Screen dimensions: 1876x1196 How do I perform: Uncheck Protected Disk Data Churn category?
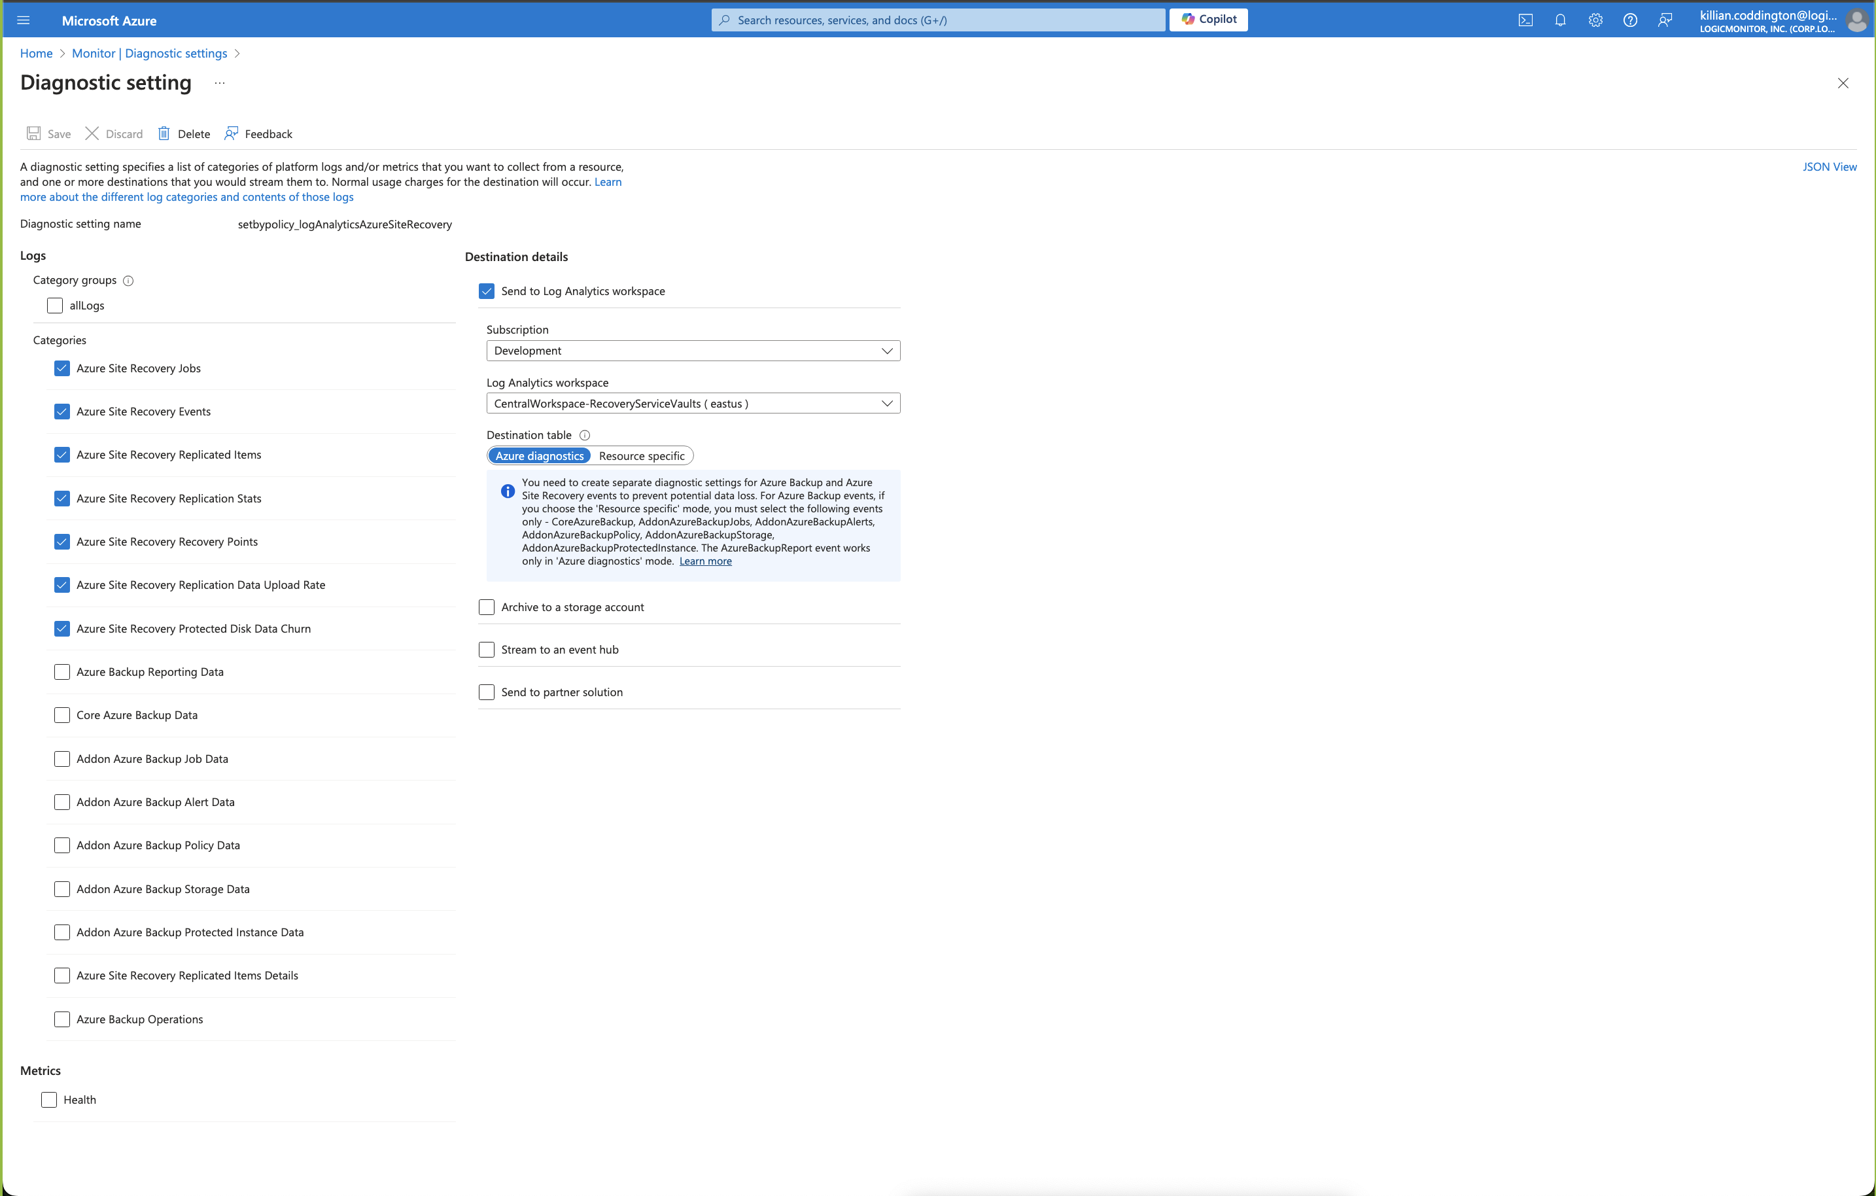coord(62,629)
